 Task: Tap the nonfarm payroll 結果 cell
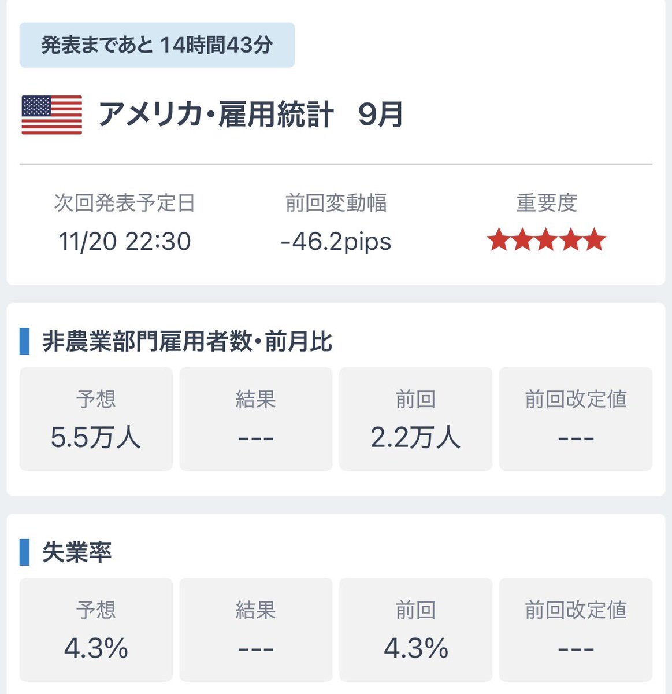(x=256, y=419)
